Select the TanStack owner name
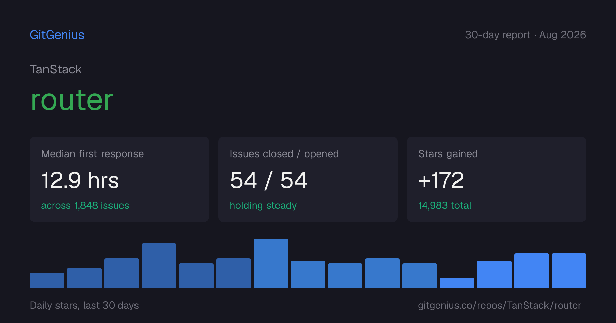The image size is (616, 323). click(56, 69)
